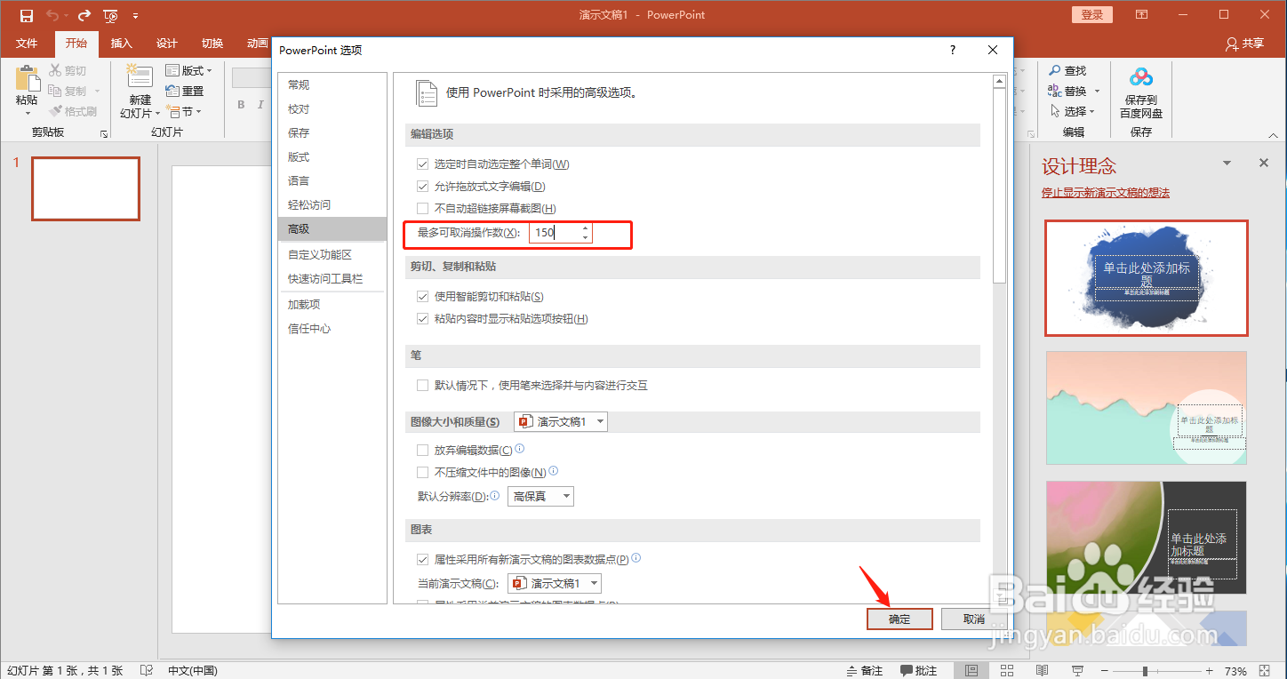Open Customize Quick Access Toolbar arrow
Image resolution: width=1287 pixels, height=679 pixels.
point(135,16)
